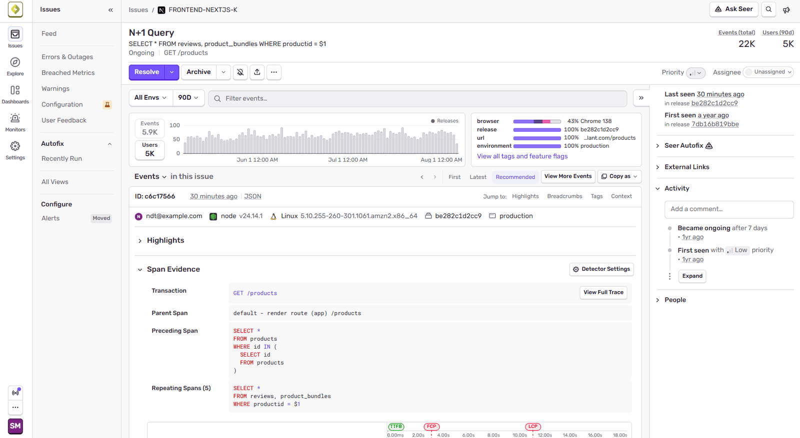Focus the Filter events search field

tap(417, 98)
